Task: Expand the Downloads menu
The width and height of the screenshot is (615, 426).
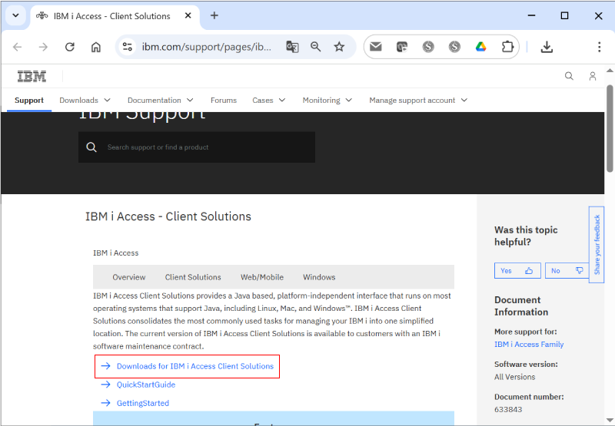Action: point(85,101)
